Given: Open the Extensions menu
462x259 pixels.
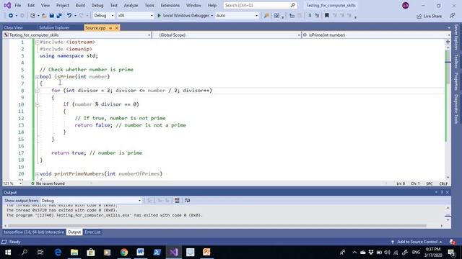Looking at the screenshot, I should pyautogui.click(x=170, y=5).
